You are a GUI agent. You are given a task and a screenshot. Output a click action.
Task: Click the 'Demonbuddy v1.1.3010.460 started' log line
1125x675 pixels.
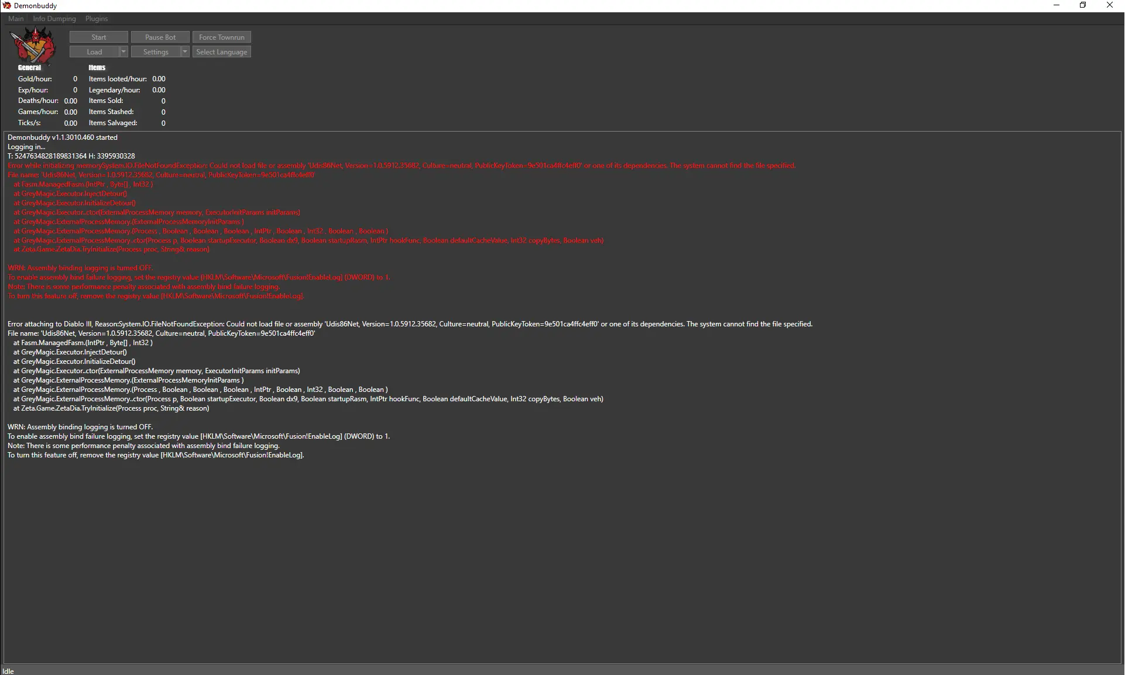[x=63, y=137]
